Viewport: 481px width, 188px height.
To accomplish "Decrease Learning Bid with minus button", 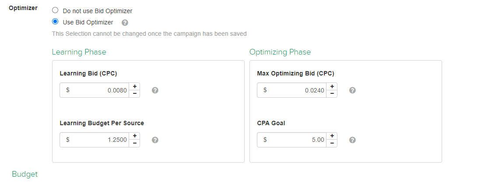I will (x=134, y=93).
